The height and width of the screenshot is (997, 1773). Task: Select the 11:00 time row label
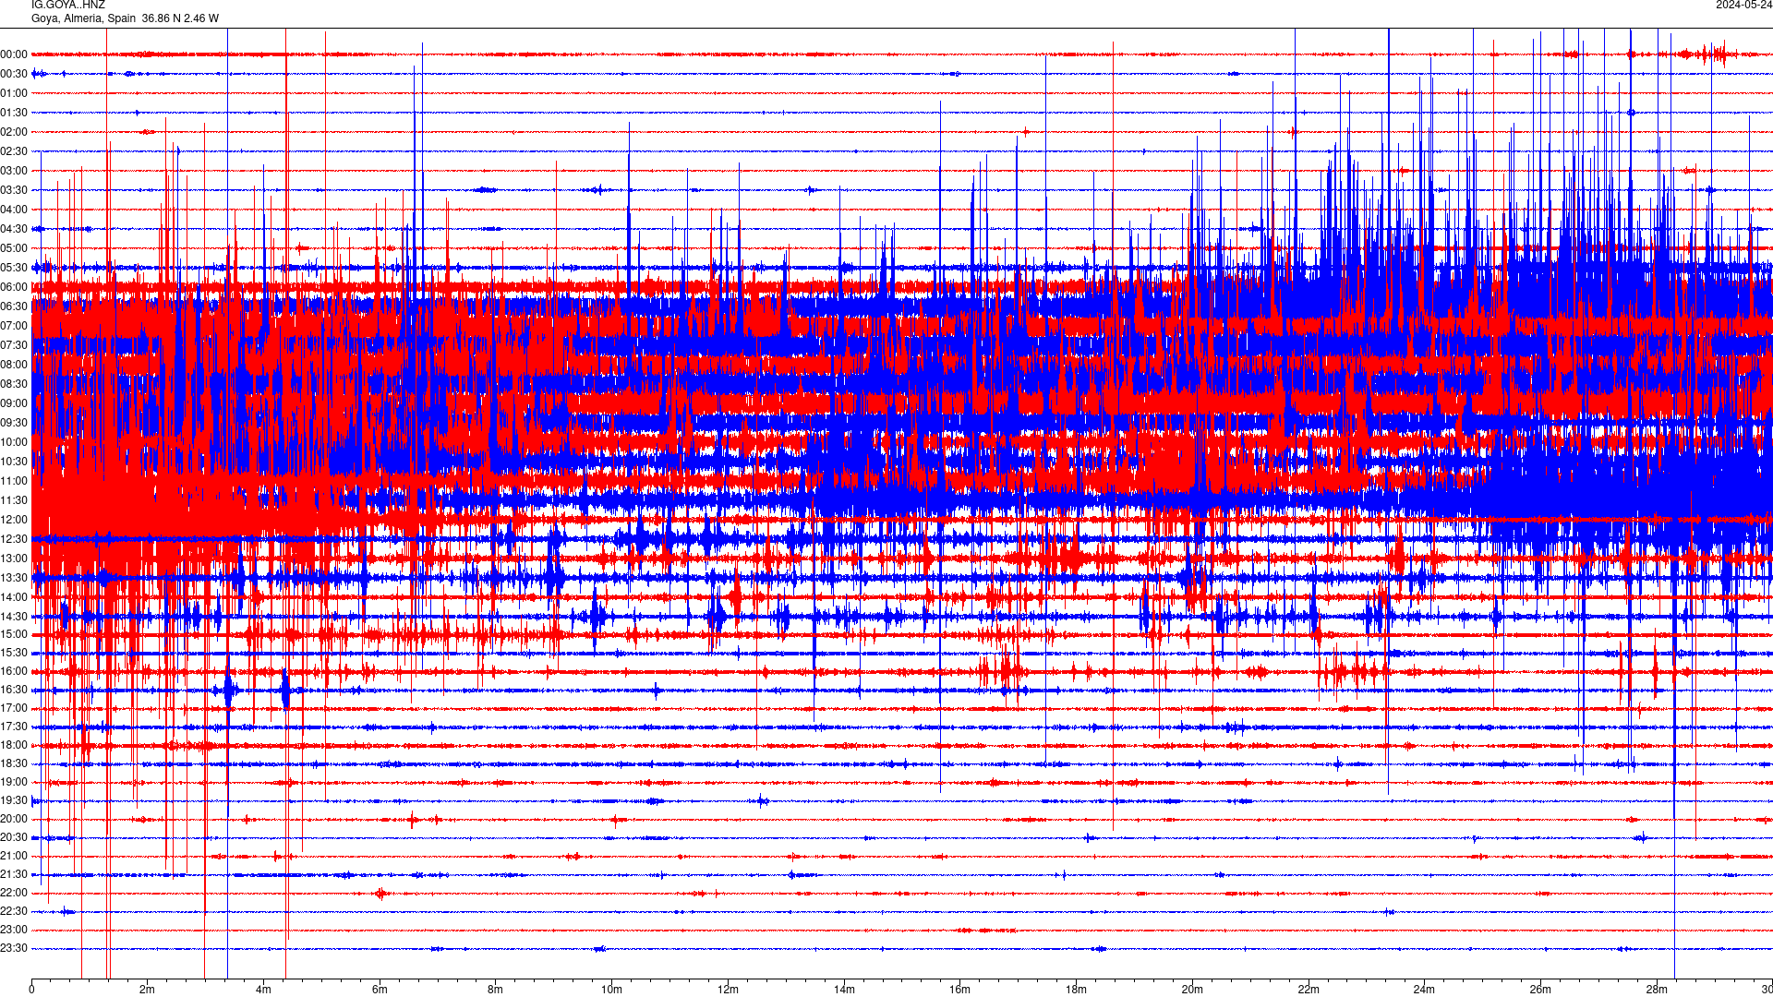(x=14, y=481)
